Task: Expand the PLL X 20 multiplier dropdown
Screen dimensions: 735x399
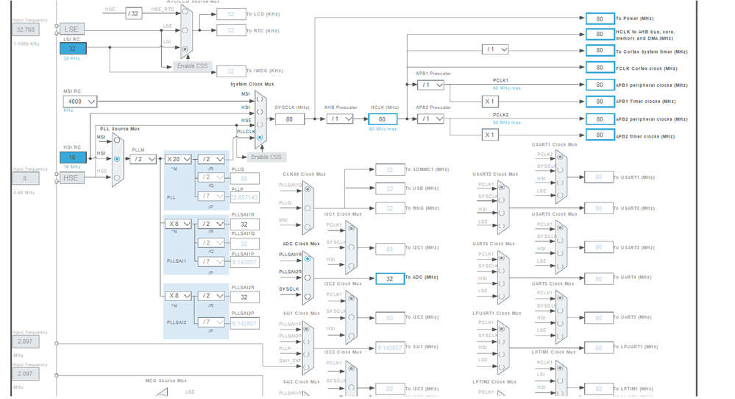Action: (x=178, y=160)
